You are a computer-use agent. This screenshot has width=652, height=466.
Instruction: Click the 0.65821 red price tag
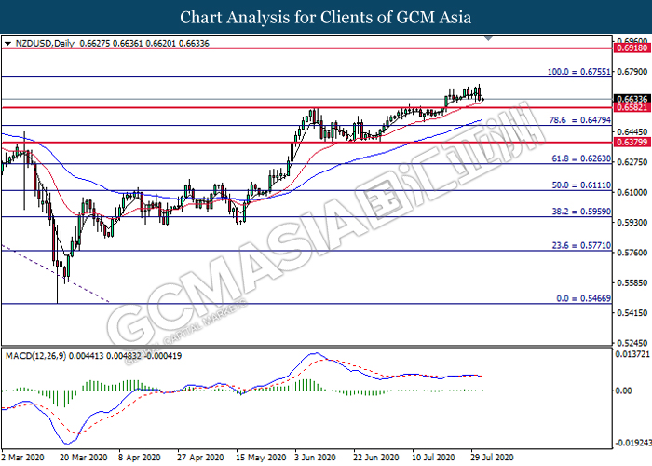click(627, 107)
